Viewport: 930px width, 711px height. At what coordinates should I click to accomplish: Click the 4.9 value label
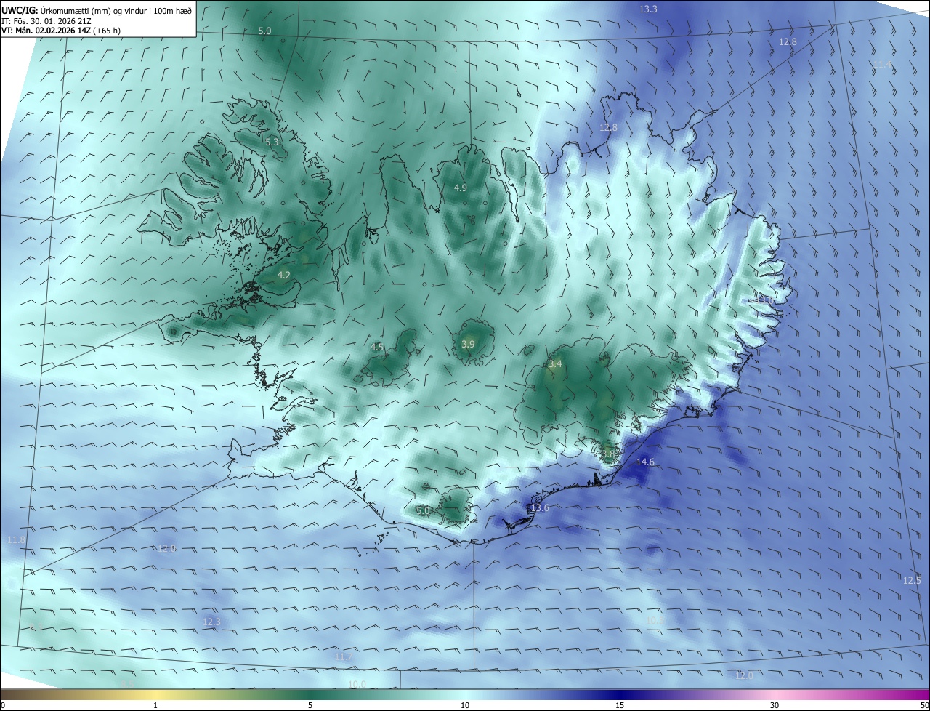tap(460, 188)
